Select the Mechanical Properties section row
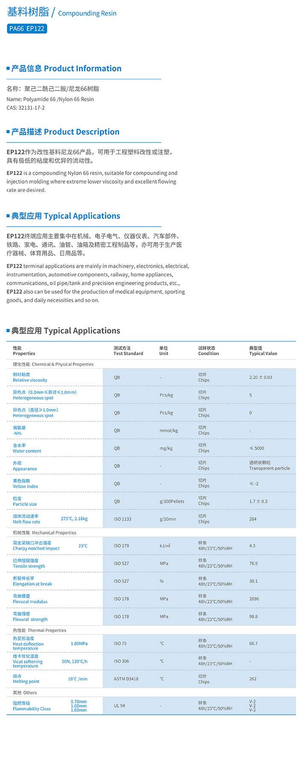This screenshot has width=303, height=757. (45, 532)
